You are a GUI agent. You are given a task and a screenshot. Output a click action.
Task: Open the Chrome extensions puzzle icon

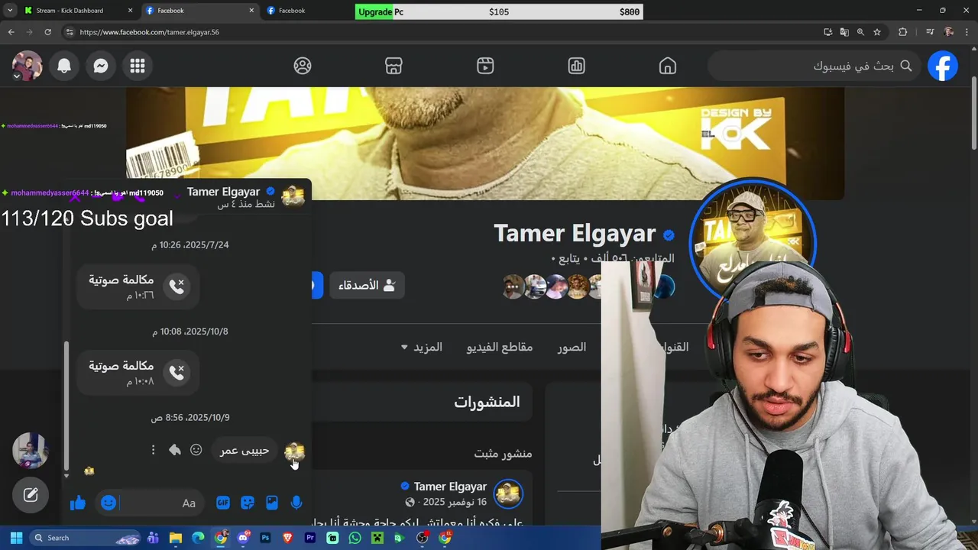point(903,32)
